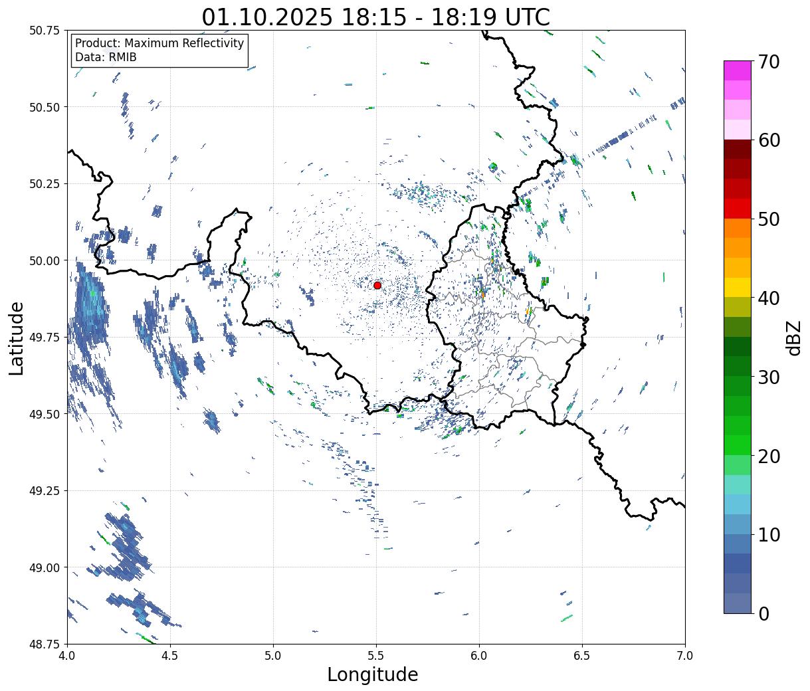
Task: Click the latitude tick label 49.25
Action: point(45,491)
